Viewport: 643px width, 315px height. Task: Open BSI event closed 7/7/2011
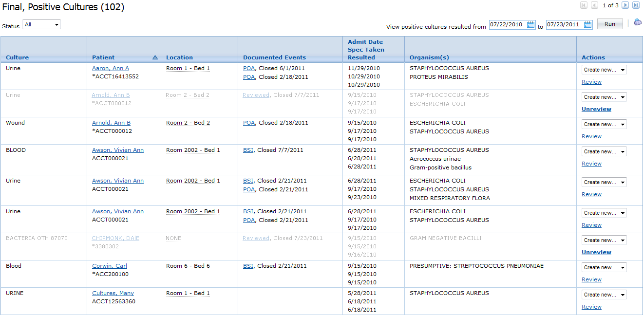coord(248,150)
